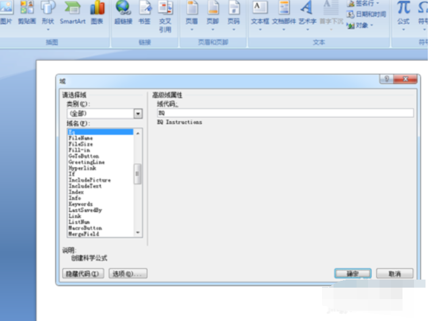
Task: Click the 取消 cancel button
Action: [394, 274]
